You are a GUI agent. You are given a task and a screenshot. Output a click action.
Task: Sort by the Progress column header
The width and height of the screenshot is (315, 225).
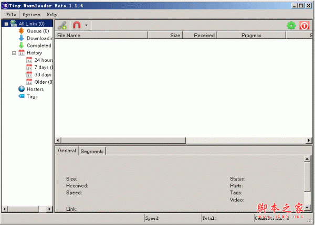pos(251,35)
